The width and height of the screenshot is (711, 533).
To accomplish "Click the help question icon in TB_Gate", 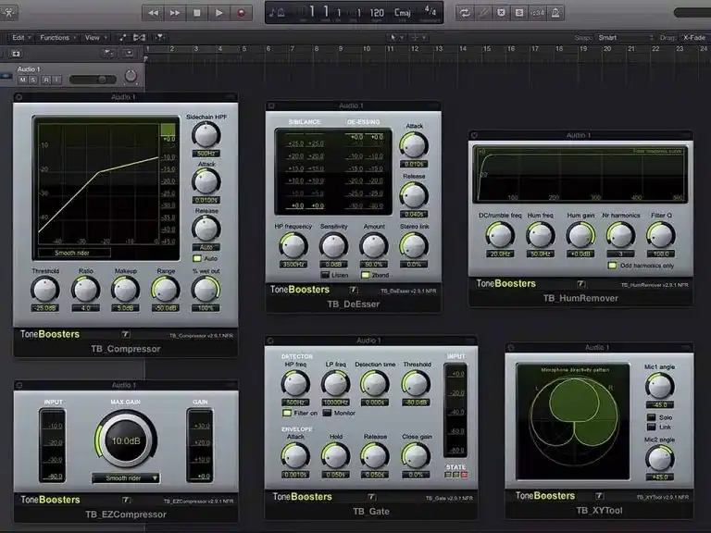I will tap(372, 497).
